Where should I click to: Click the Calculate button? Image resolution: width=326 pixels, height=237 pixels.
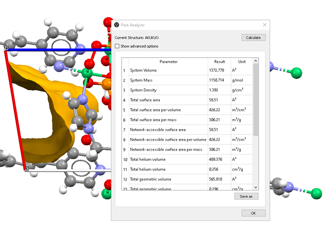click(253, 38)
